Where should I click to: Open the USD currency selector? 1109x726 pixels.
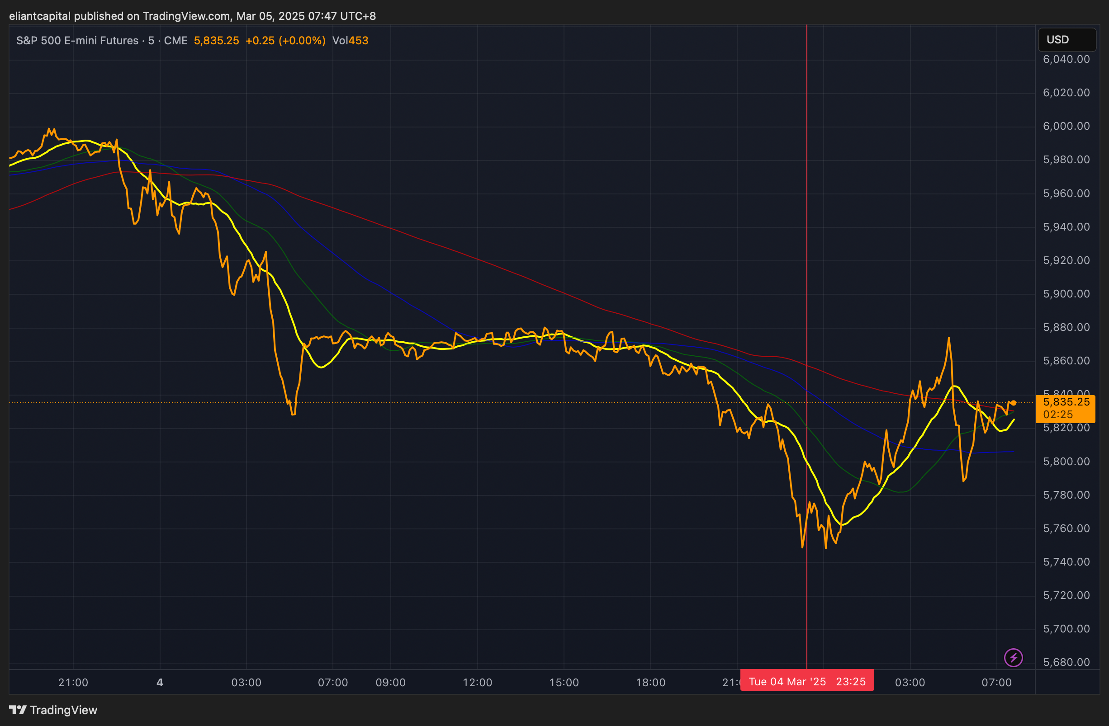pyautogui.click(x=1066, y=40)
